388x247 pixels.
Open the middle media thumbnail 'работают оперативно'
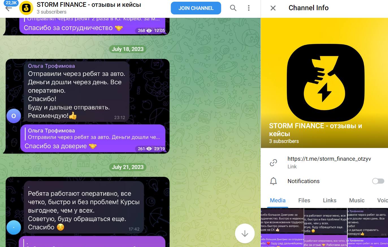(x=326, y=228)
